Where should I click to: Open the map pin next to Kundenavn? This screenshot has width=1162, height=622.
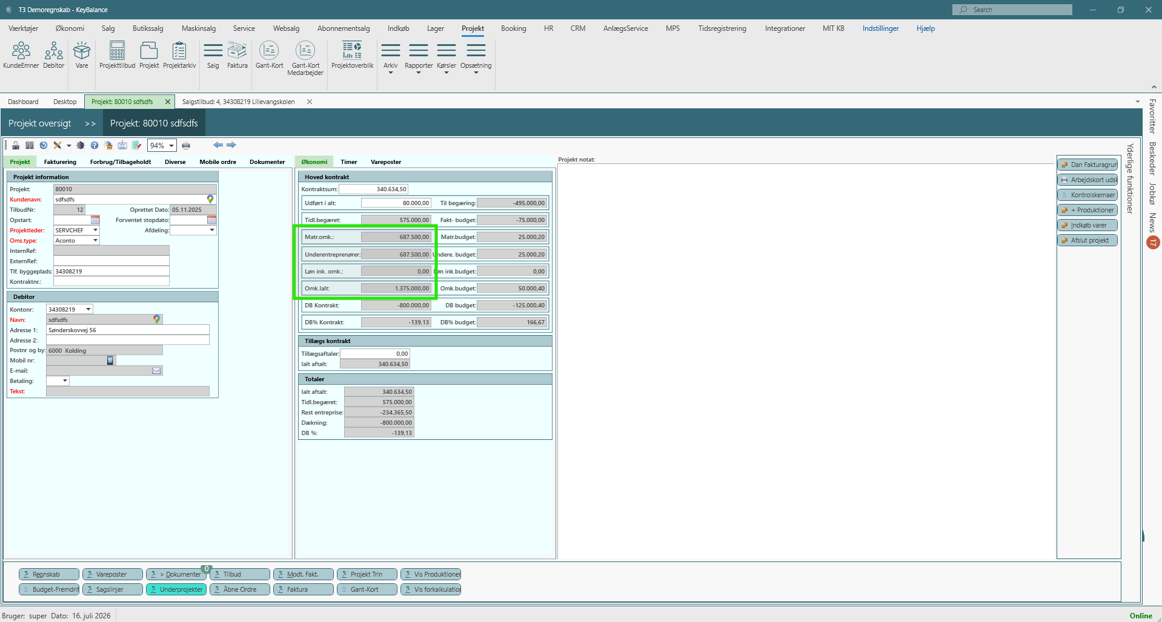[x=210, y=199]
